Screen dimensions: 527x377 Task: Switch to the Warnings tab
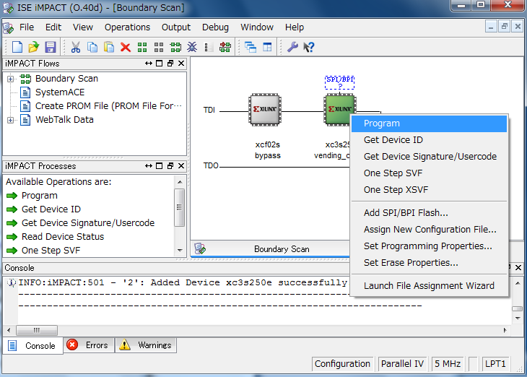coord(147,345)
